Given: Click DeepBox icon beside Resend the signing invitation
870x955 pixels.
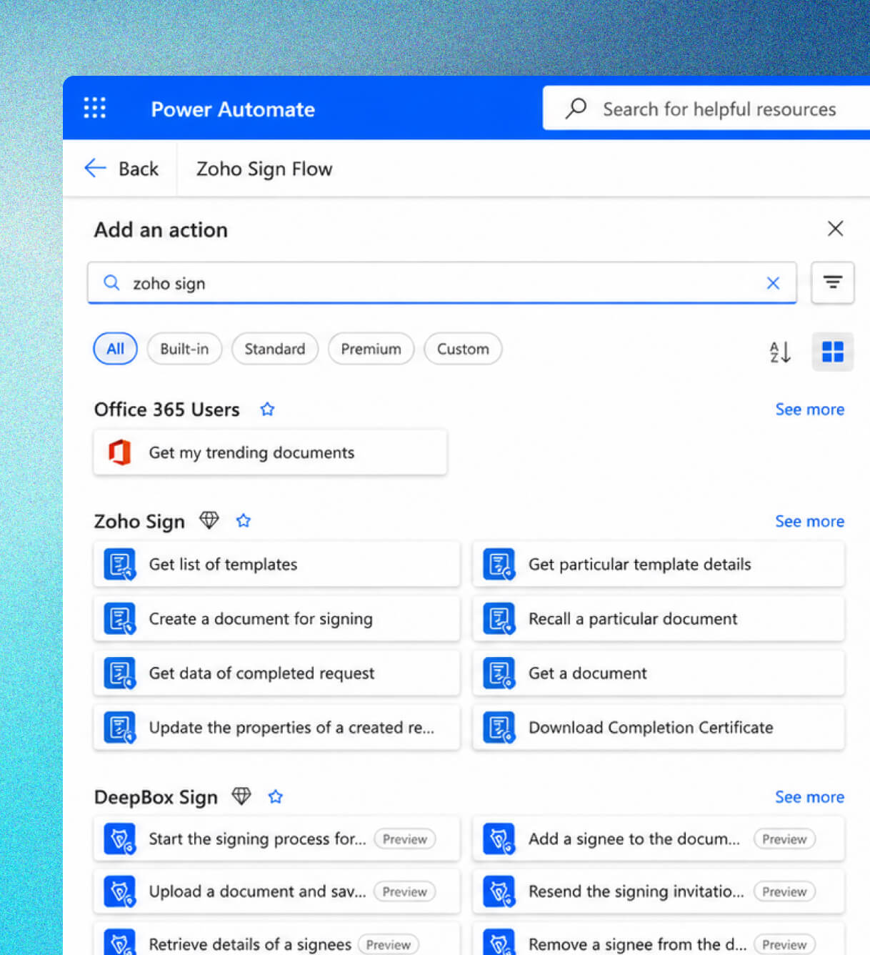Looking at the screenshot, I should (x=499, y=891).
